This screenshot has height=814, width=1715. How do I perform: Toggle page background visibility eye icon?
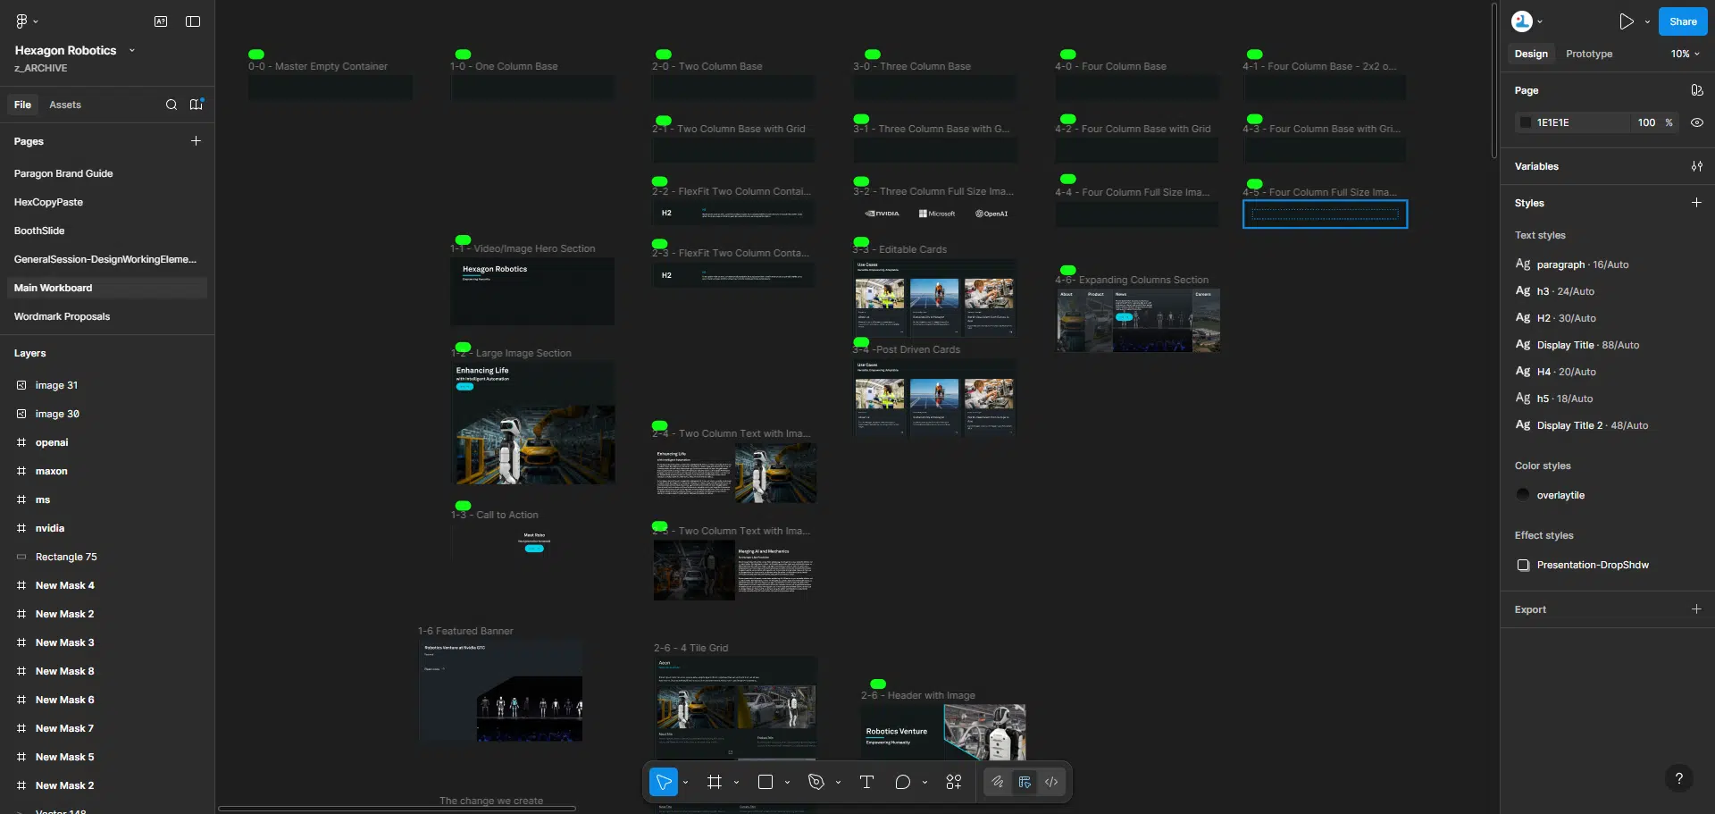tap(1696, 122)
